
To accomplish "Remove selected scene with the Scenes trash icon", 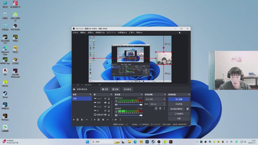I will click(78, 120).
